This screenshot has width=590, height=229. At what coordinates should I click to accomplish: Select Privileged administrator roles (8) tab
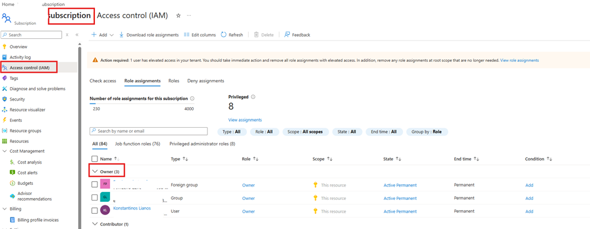(x=203, y=144)
